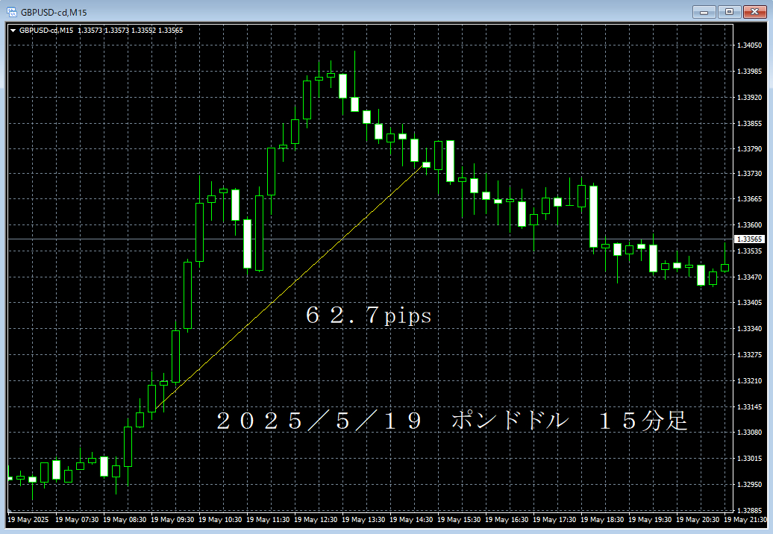The width and height of the screenshot is (773, 534).
Task: Click the current price tag 1.33565
Action: [748, 239]
